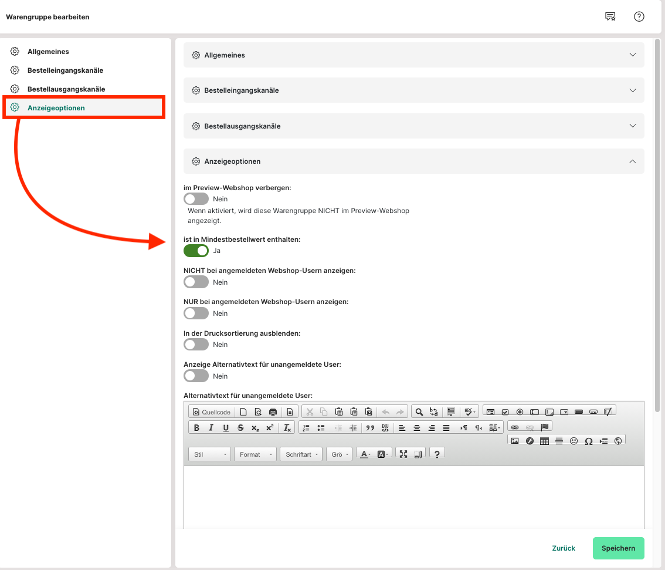Insert special character with Omega icon
The image size is (665, 570).
click(588, 441)
